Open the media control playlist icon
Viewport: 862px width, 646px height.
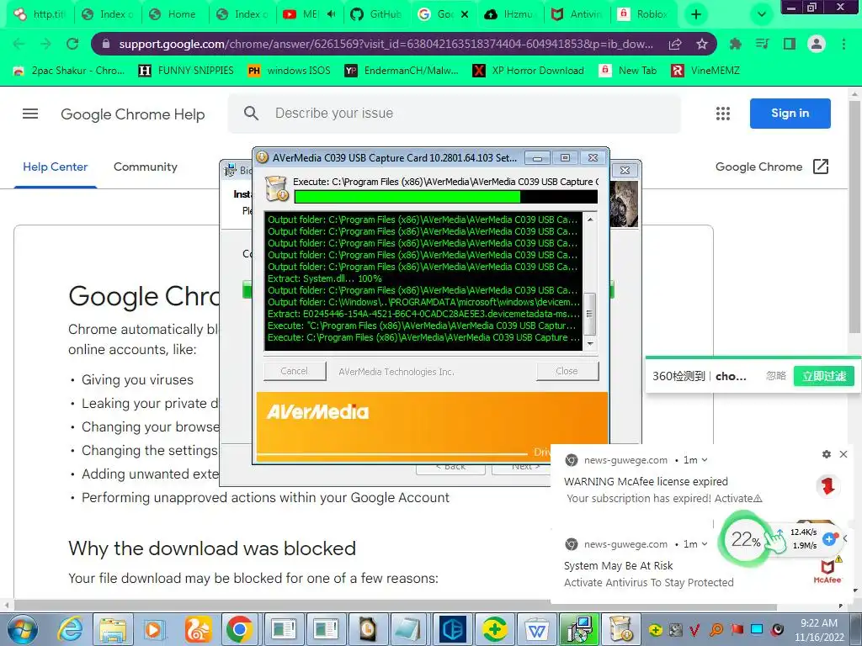tap(762, 44)
